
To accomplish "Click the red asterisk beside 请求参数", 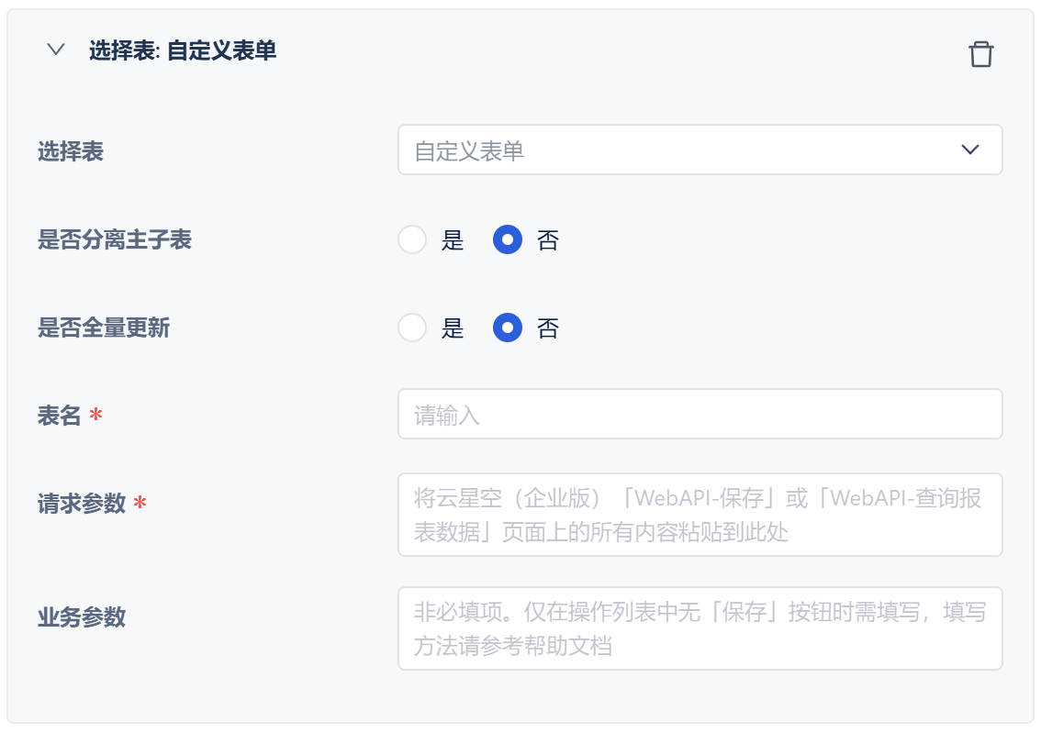I will pos(140,504).
